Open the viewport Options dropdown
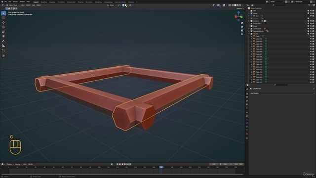This screenshot has height=178, width=316. 239,8
